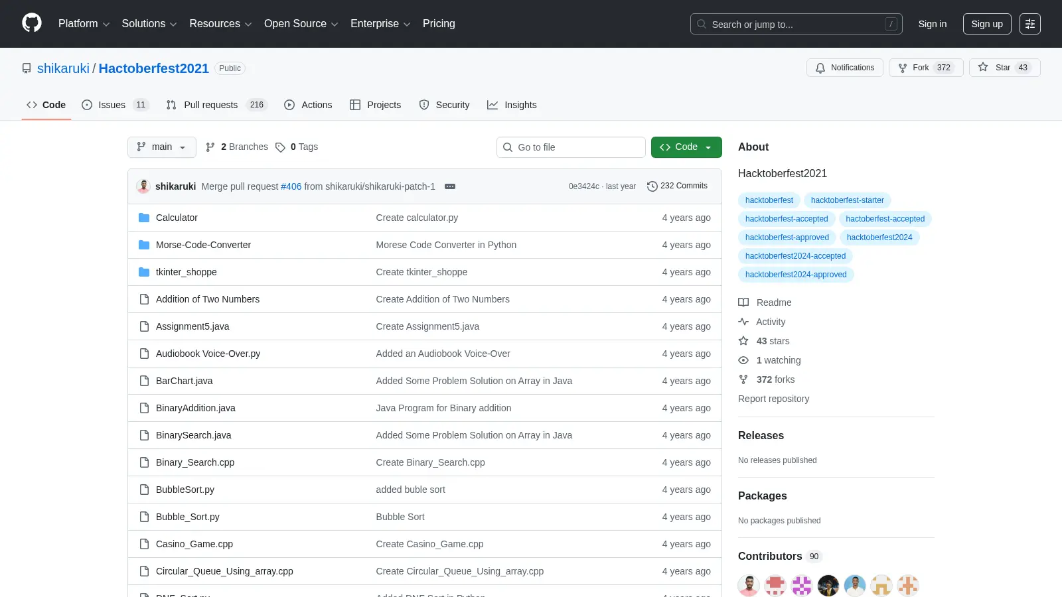
Task: Click the file icon for Casino_Game.cpp
Action: (x=144, y=544)
